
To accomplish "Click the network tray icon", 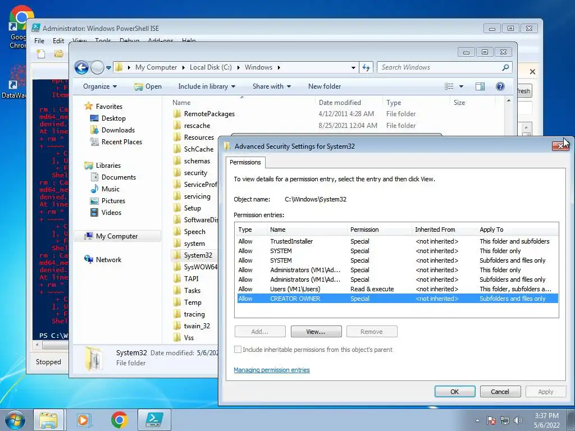I will click(505, 420).
